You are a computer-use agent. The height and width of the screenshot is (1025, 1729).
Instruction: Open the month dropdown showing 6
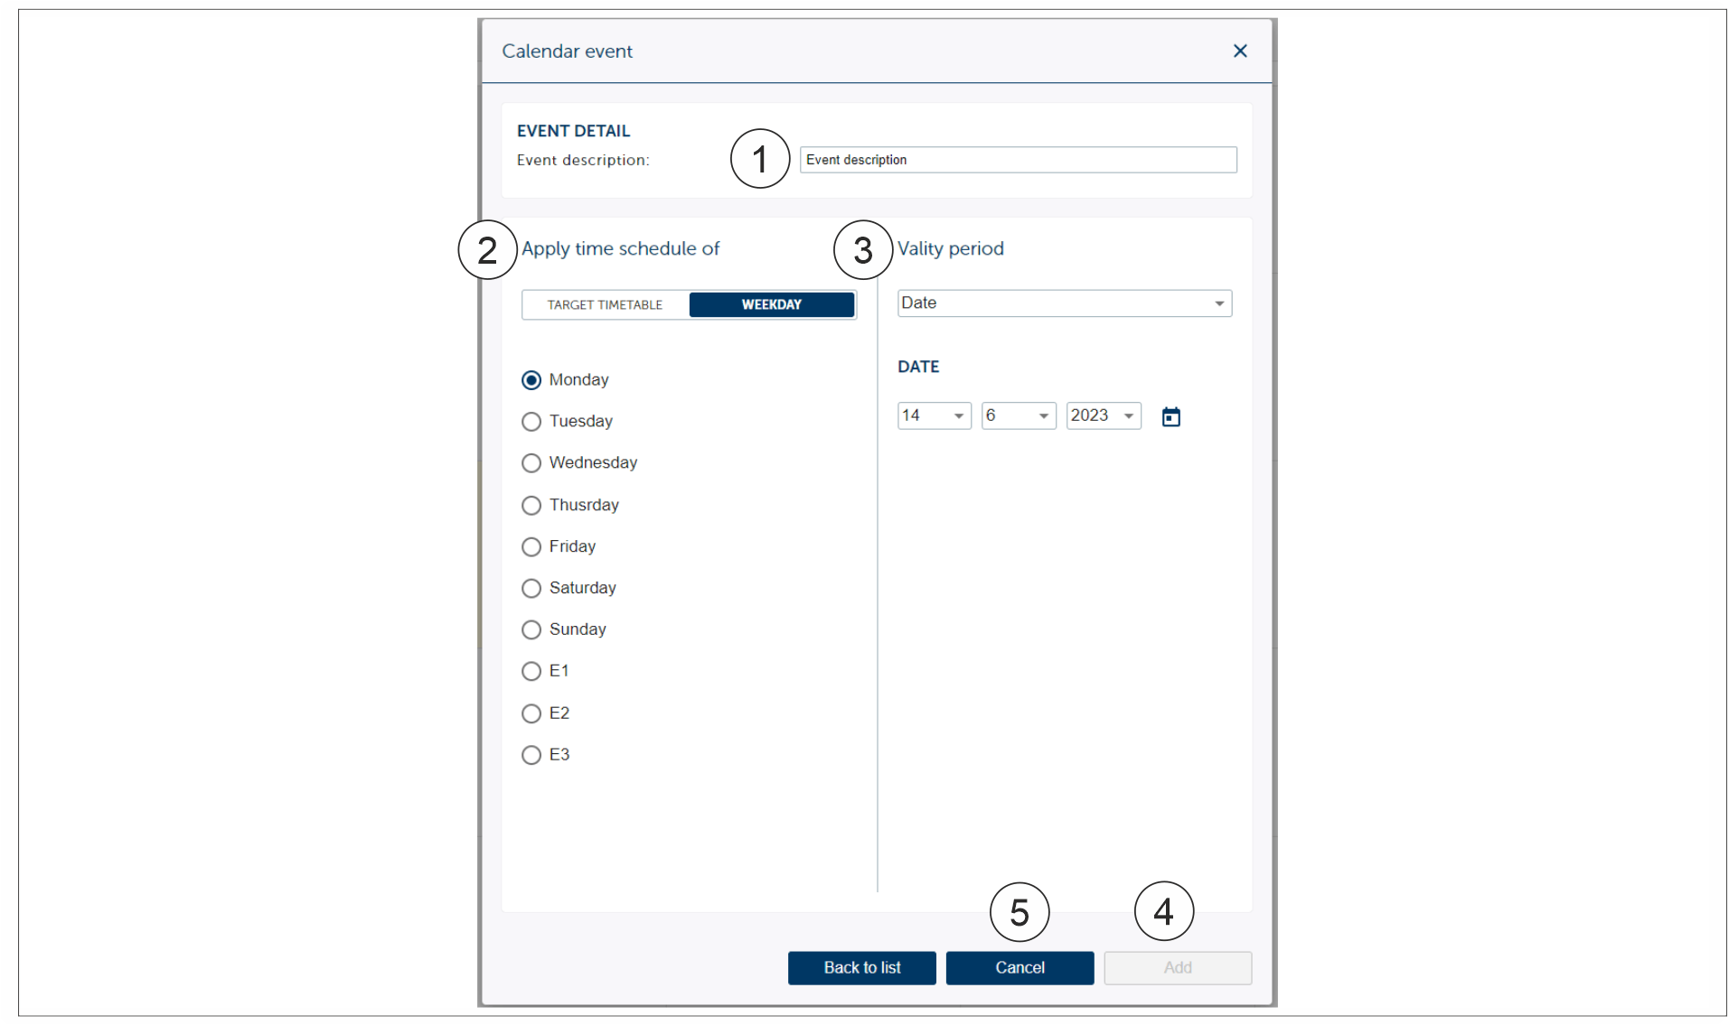(1019, 415)
